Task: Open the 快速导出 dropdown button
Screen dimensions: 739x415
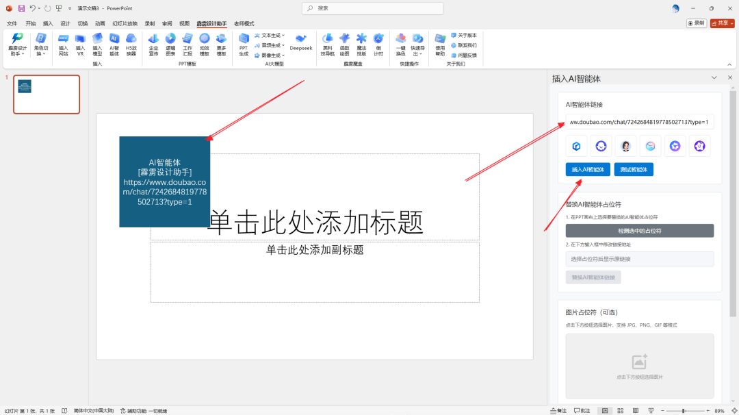Action: point(417,45)
